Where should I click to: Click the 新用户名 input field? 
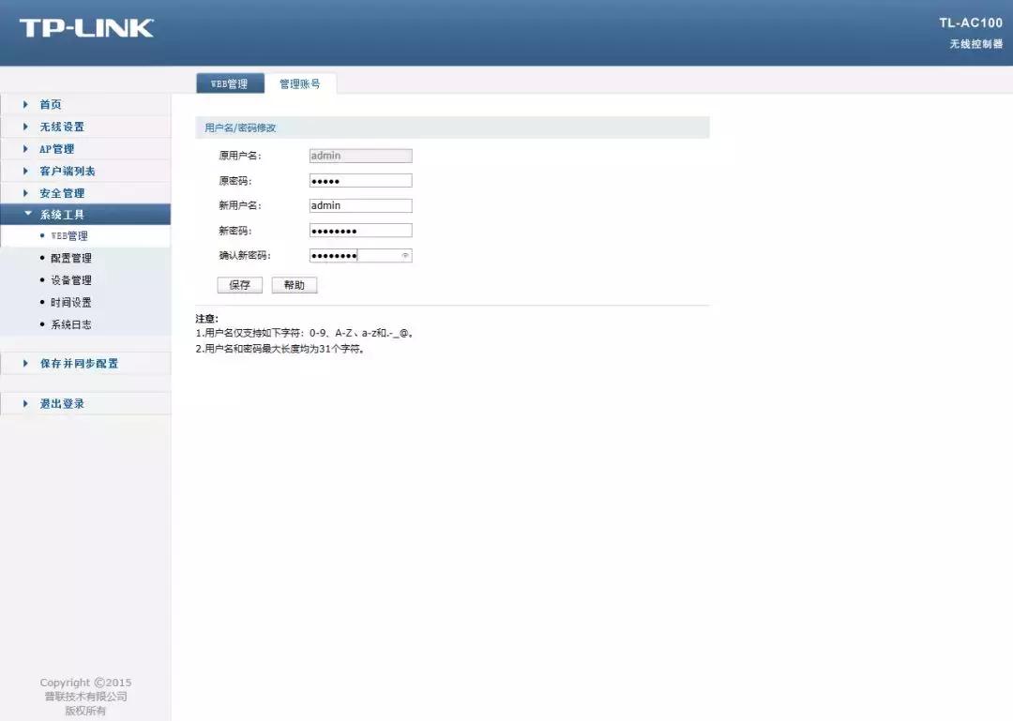[360, 204]
